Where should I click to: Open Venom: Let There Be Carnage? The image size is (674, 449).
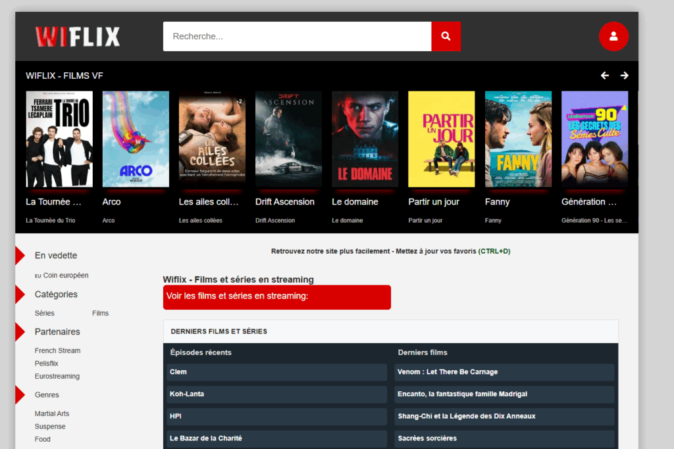click(504, 372)
